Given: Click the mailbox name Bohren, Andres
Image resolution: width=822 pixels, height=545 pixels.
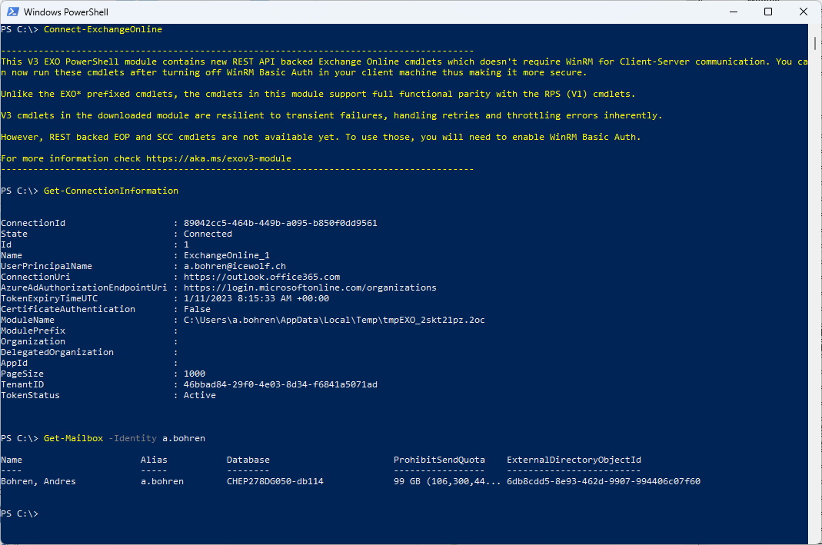Looking at the screenshot, I should click(38, 481).
